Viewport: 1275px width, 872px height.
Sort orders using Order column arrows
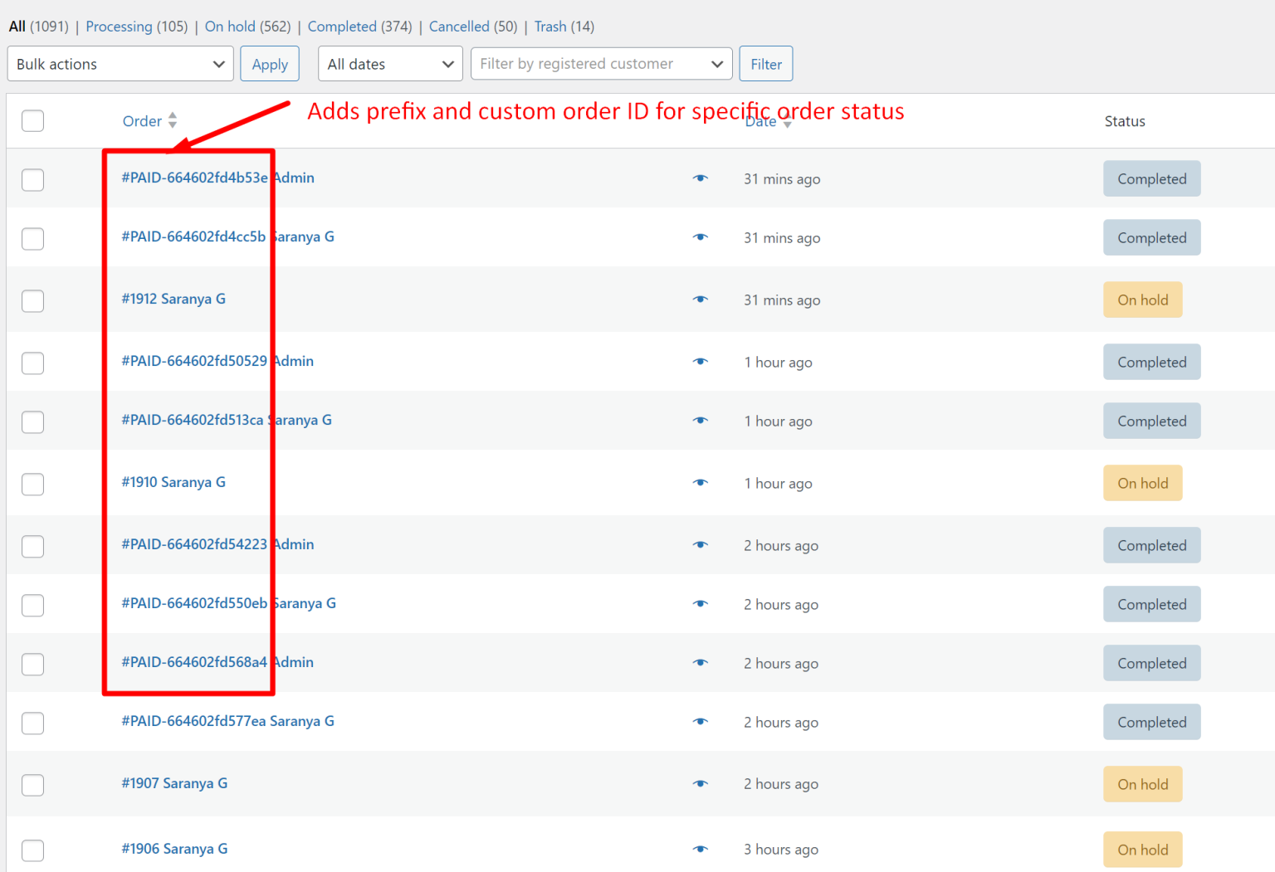(172, 121)
